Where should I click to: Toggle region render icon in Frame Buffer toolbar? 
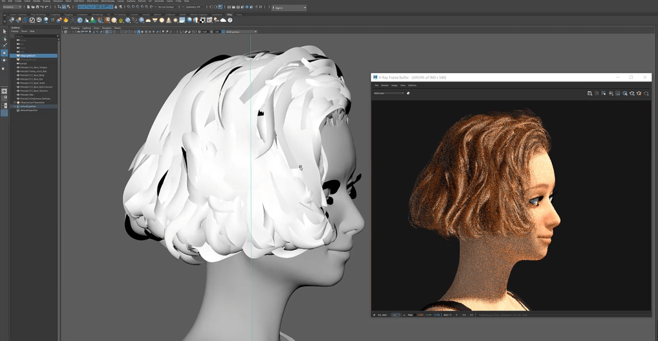(617, 93)
